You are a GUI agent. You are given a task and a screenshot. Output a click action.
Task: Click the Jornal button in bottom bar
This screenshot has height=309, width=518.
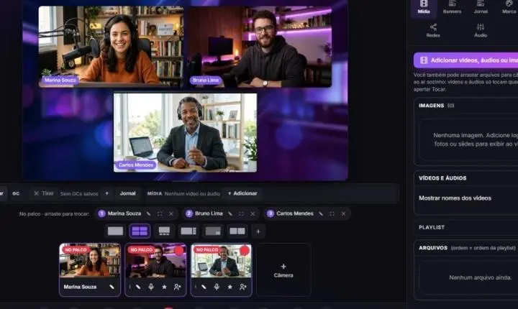point(127,193)
